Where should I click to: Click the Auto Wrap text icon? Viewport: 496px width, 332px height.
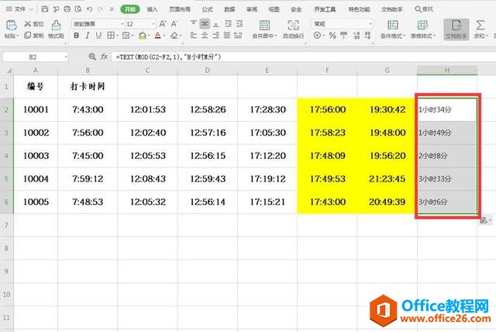coord(293,25)
